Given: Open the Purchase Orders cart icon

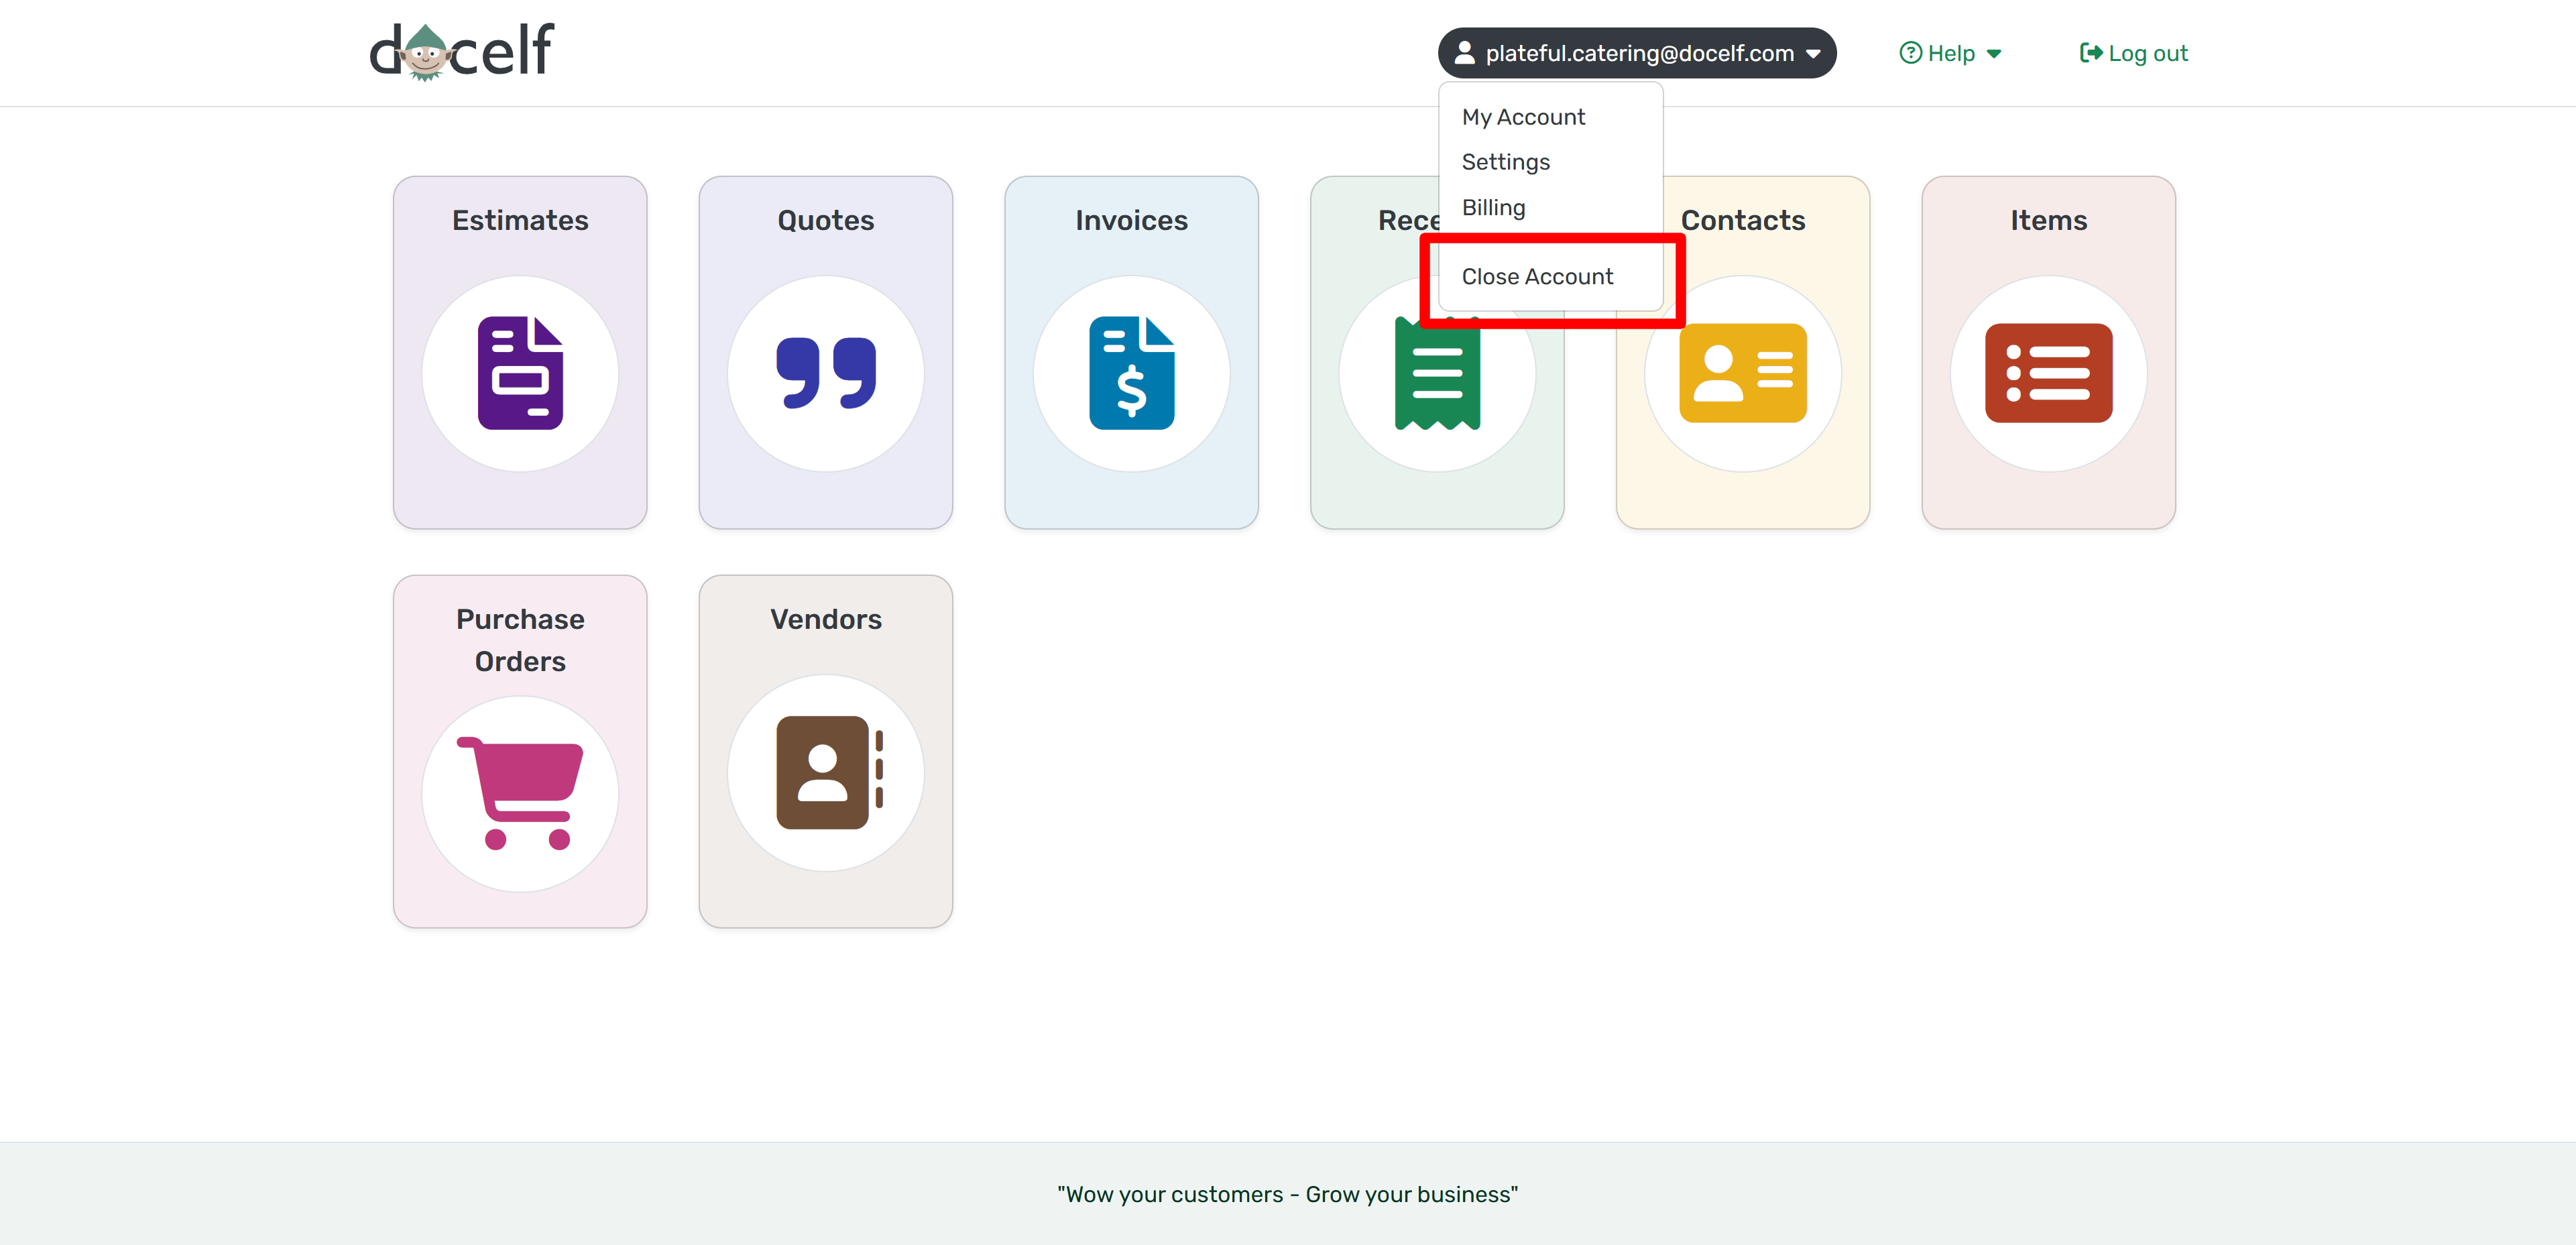Looking at the screenshot, I should [x=520, y=793].
